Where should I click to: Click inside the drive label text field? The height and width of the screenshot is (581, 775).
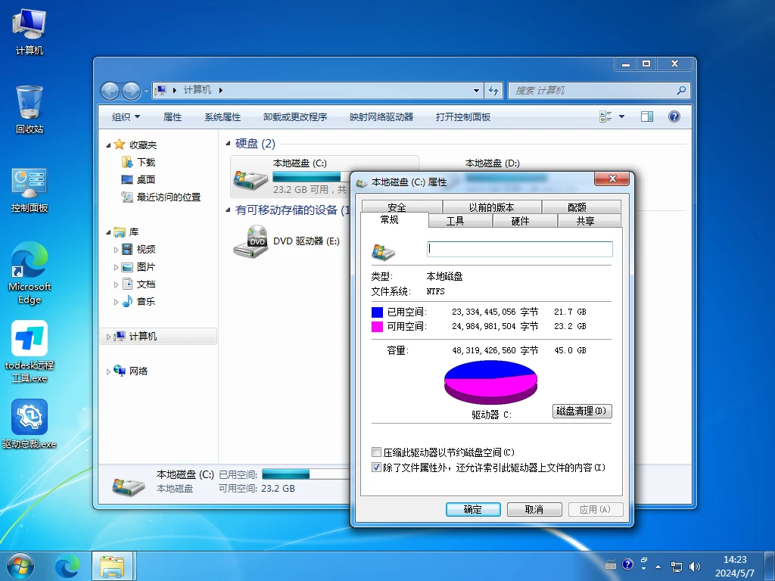pos(519,249)
